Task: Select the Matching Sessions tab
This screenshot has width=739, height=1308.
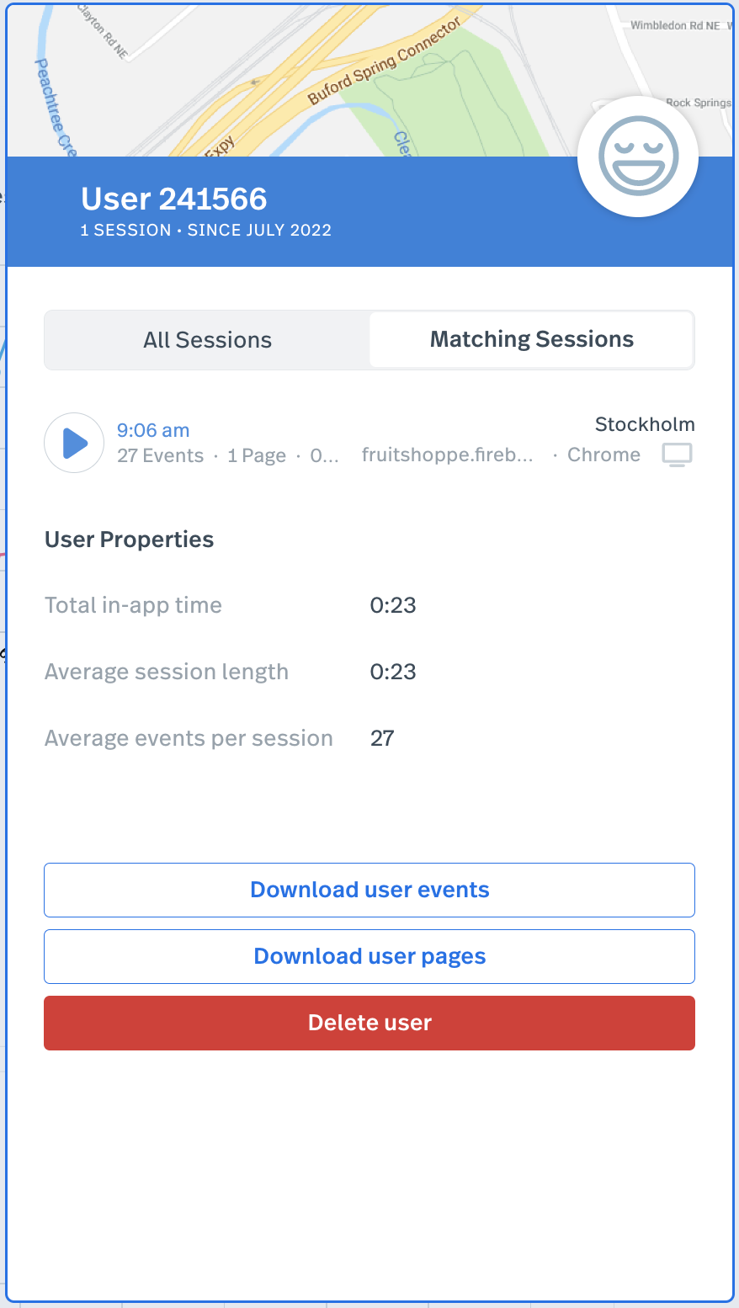Action: pyautogui.click(x=531, y=339)
